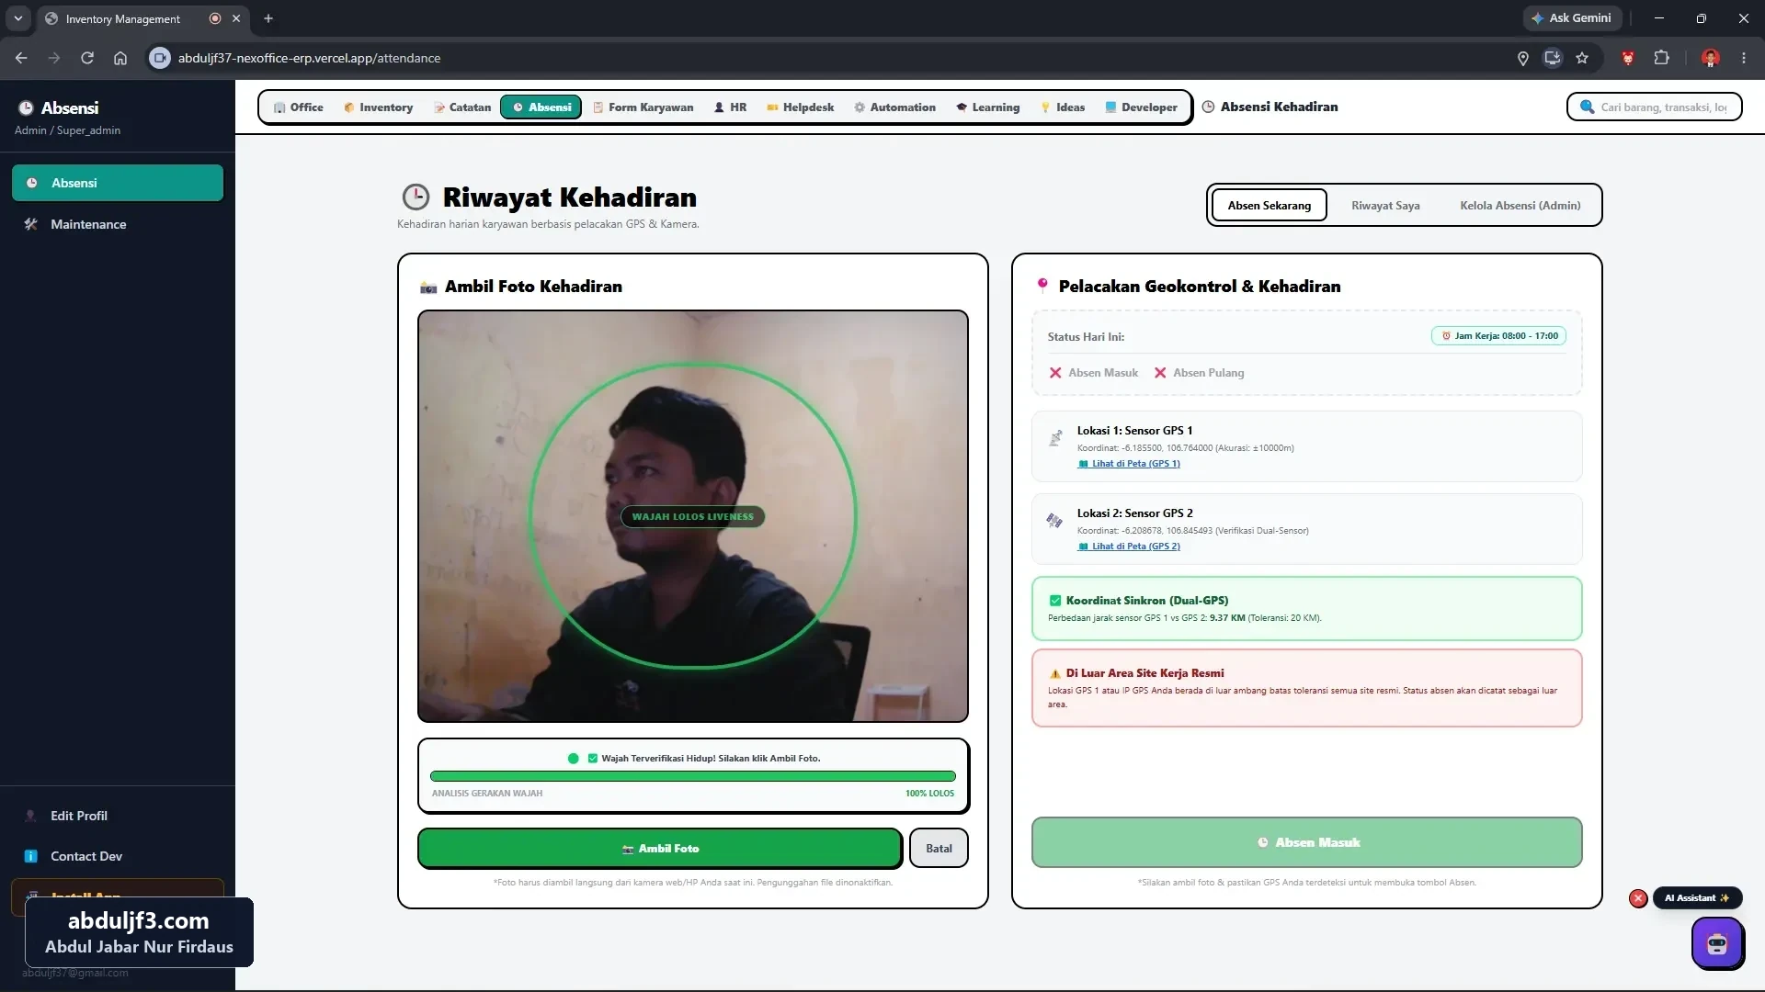The image size is (1765, 992).
Task: Select the Absen Sekarang view
Action: pyautogui.click(x=1269, y=205)
